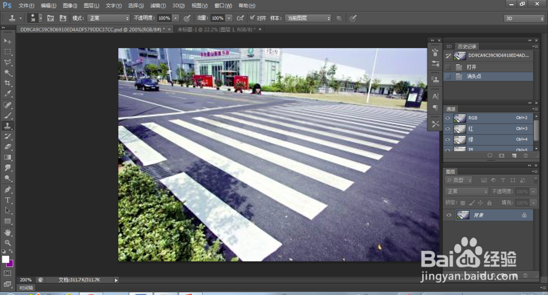Open the tool preset picker arrow

(x=21, y=18)
